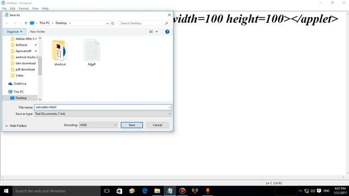
Task: Open Notepad View menu
Action: coord(35,9)
